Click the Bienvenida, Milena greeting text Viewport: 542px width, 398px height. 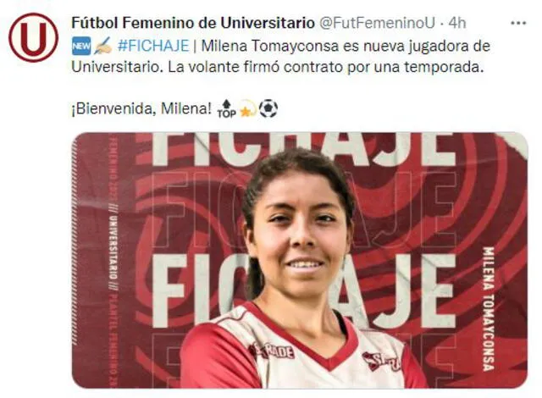tap(141, 109)
